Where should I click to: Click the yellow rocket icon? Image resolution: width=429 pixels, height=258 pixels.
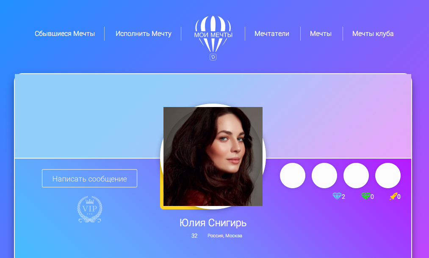pos(393,196)
